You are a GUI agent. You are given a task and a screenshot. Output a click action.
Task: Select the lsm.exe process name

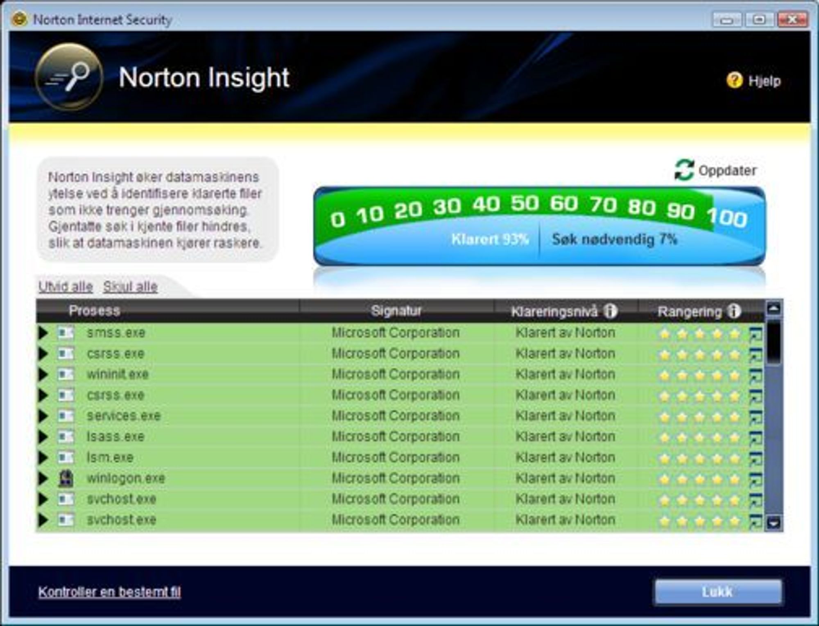point(110,457)
